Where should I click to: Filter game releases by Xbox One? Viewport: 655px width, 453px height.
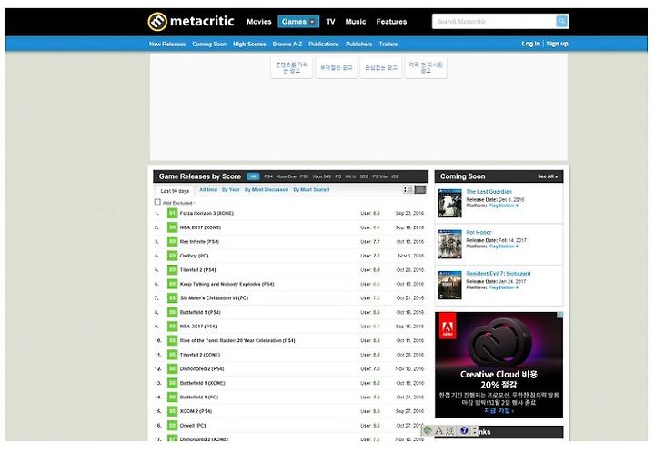pos(287,176)
